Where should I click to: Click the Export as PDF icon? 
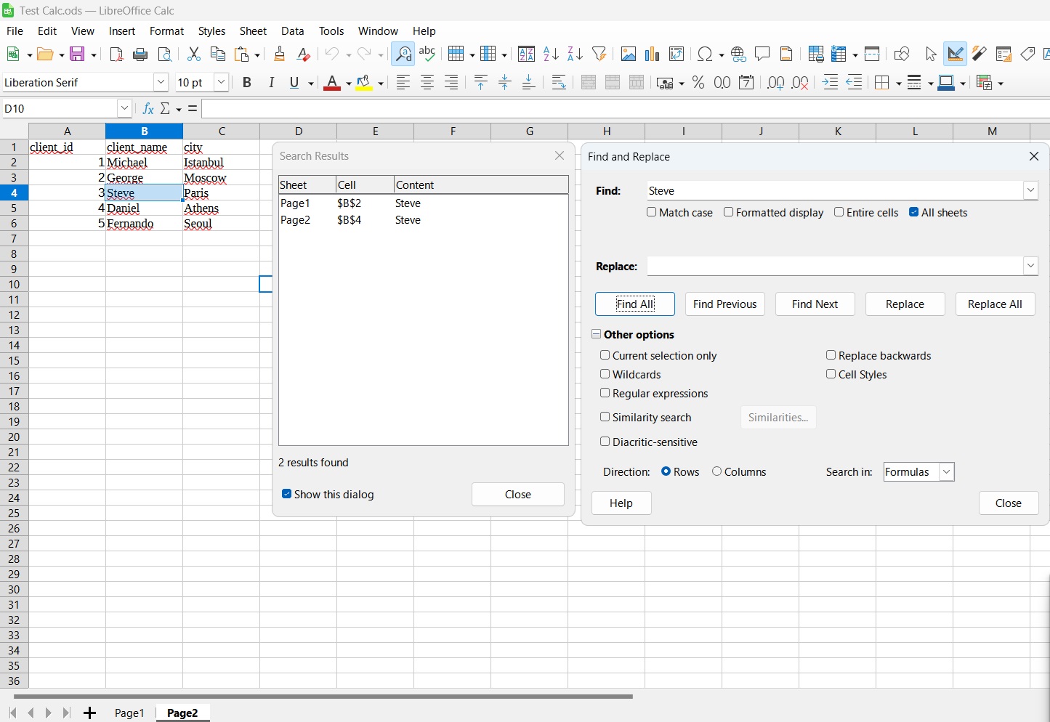tap(116, 54)
